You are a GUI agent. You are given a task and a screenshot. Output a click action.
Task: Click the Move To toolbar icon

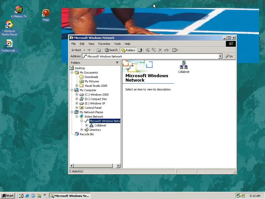coord(148,50)
